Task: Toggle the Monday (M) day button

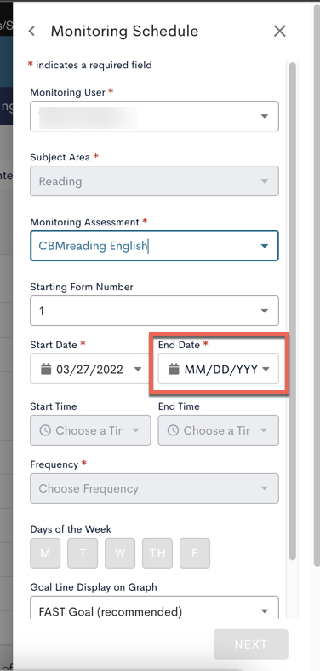Action: pyautogui.click(x=45, y=553)
